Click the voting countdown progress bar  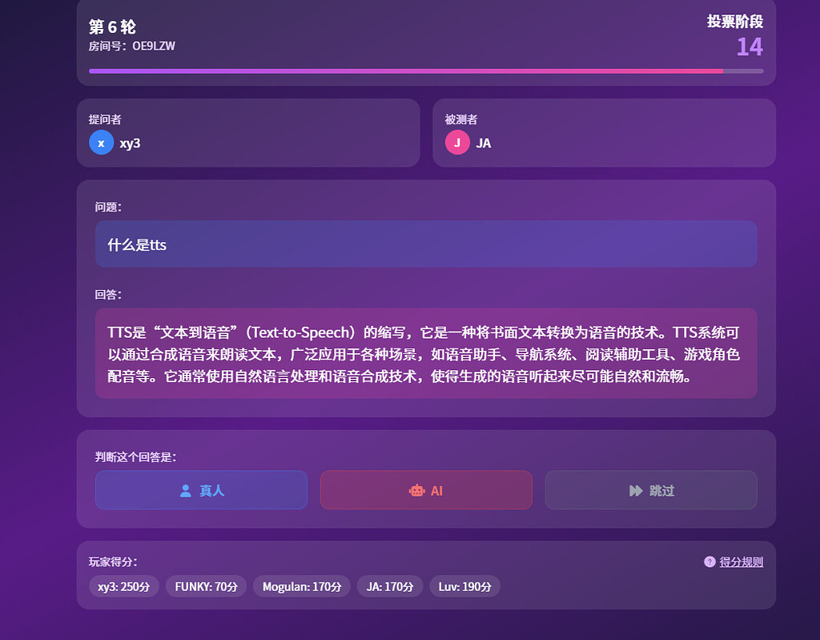(x=426, y=71)
